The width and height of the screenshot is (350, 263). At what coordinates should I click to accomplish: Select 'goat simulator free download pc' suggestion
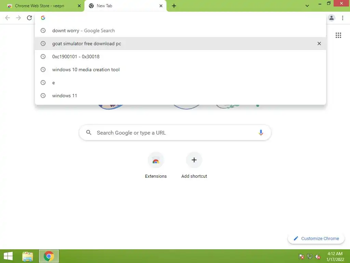coord(180,43)
